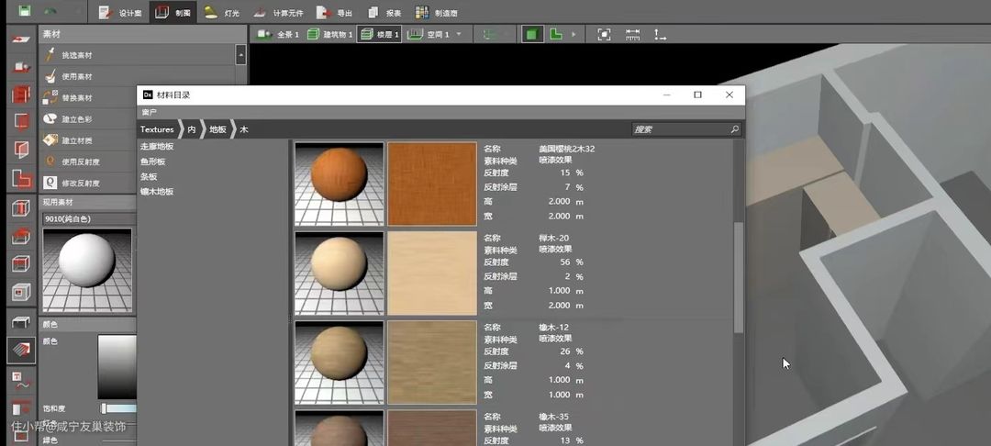Viewport: 991px width, 446px height.
Task: Click the zoom-to-fit view icon
Action: [x=604, y=34]
